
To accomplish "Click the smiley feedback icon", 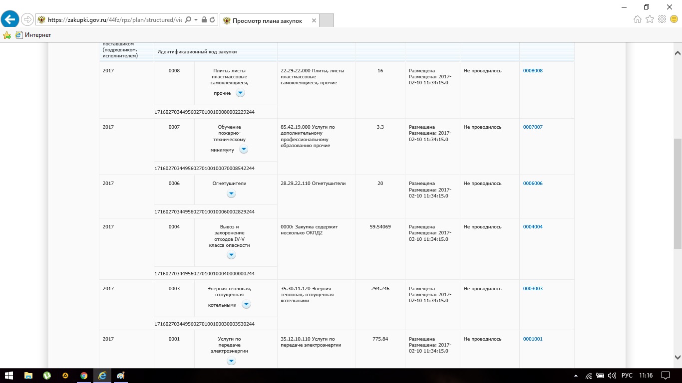I will click(674, 19).
